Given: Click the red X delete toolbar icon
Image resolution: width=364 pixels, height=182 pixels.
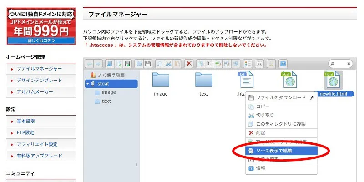Looking at the screenshot, I should pos(189,64).
